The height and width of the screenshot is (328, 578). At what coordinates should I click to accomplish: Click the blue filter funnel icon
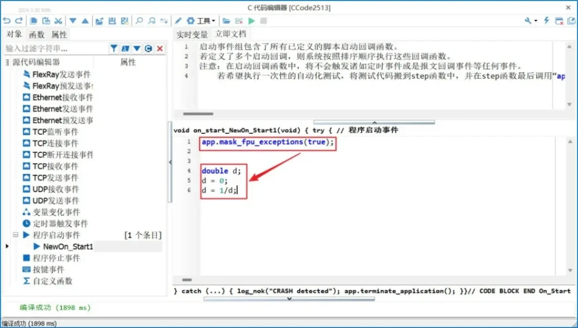tap(113, 49)
